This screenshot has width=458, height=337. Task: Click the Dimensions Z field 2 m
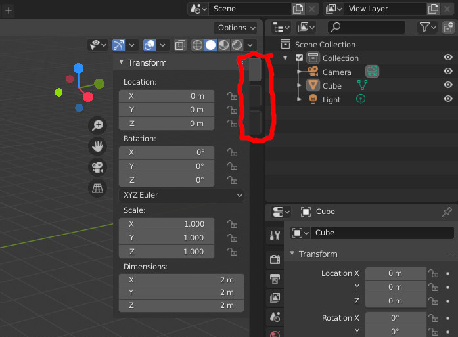(x=181, y=305)
